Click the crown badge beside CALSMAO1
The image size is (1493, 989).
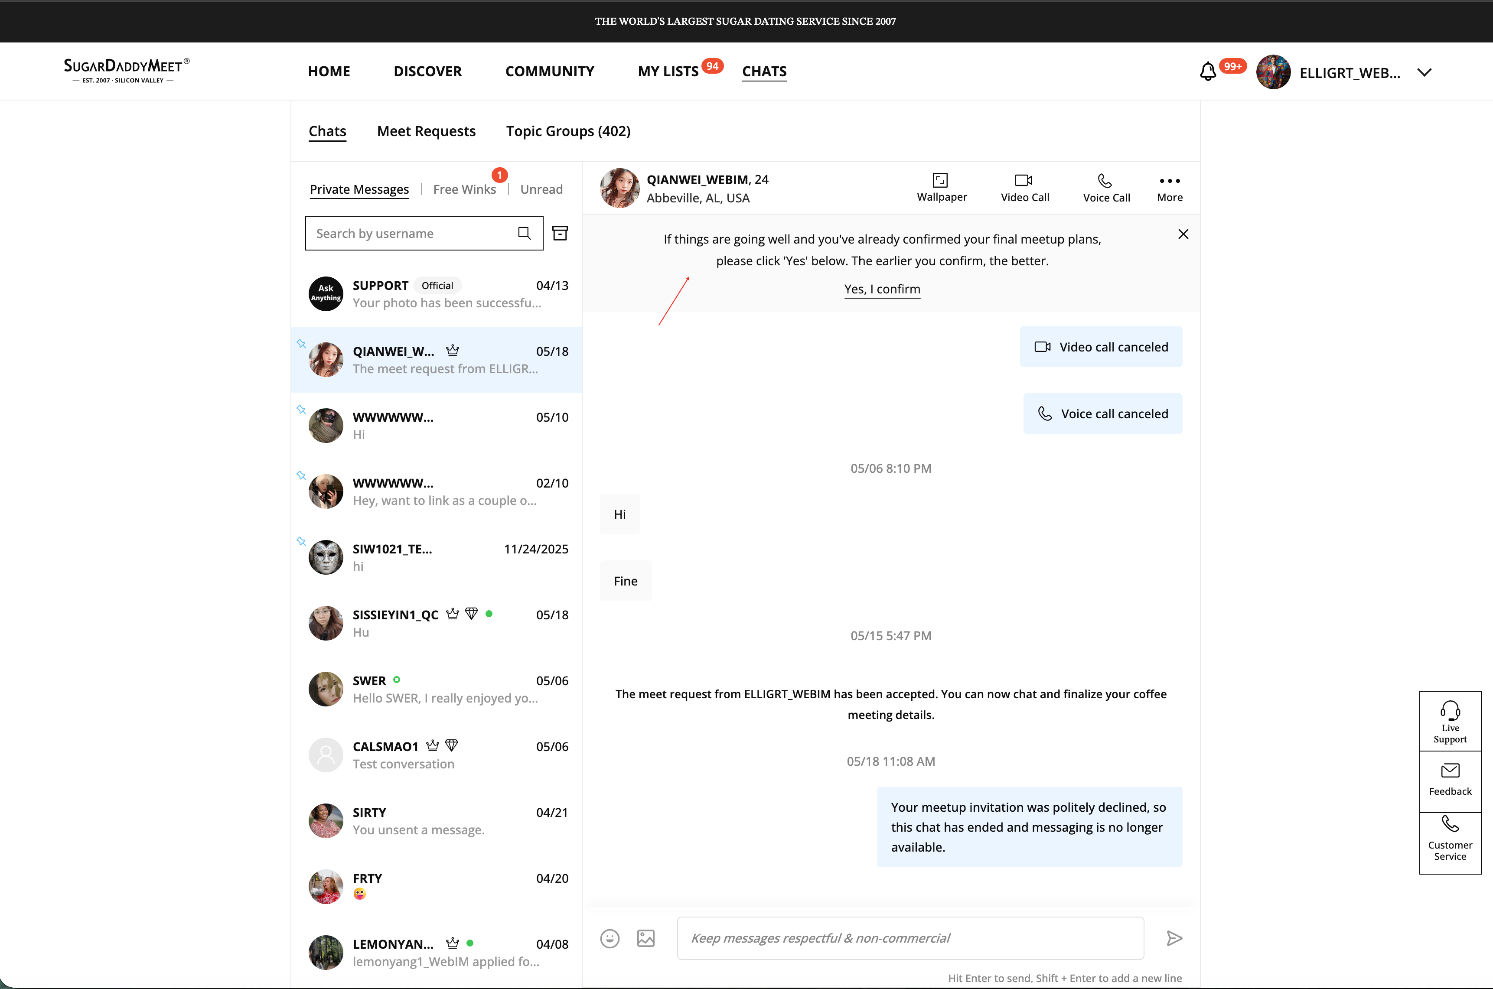432,745
